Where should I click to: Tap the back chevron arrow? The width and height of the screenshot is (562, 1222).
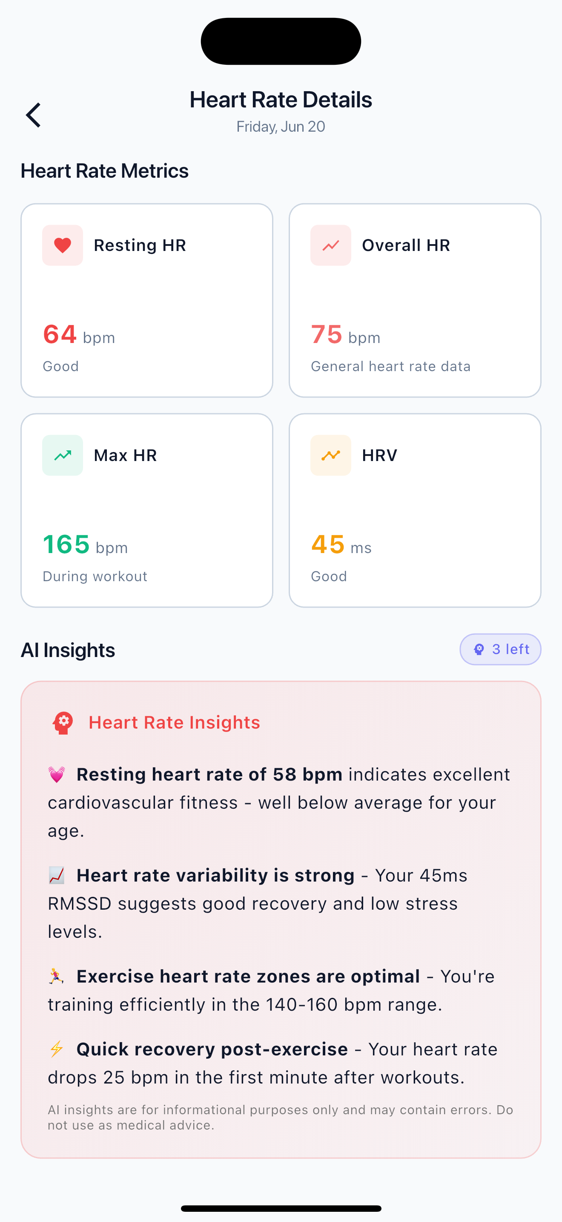point(34,115)
